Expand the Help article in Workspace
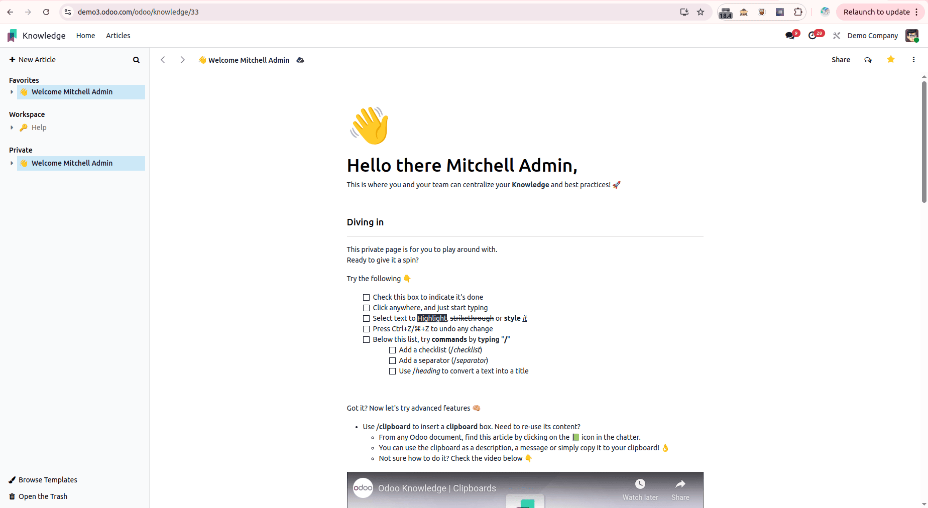928x508 pixels. [x=12, y=128]
